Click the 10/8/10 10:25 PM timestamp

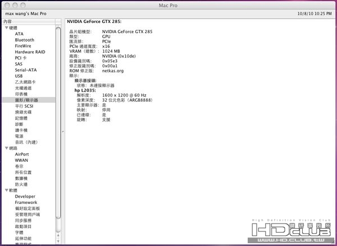point(315,13)
